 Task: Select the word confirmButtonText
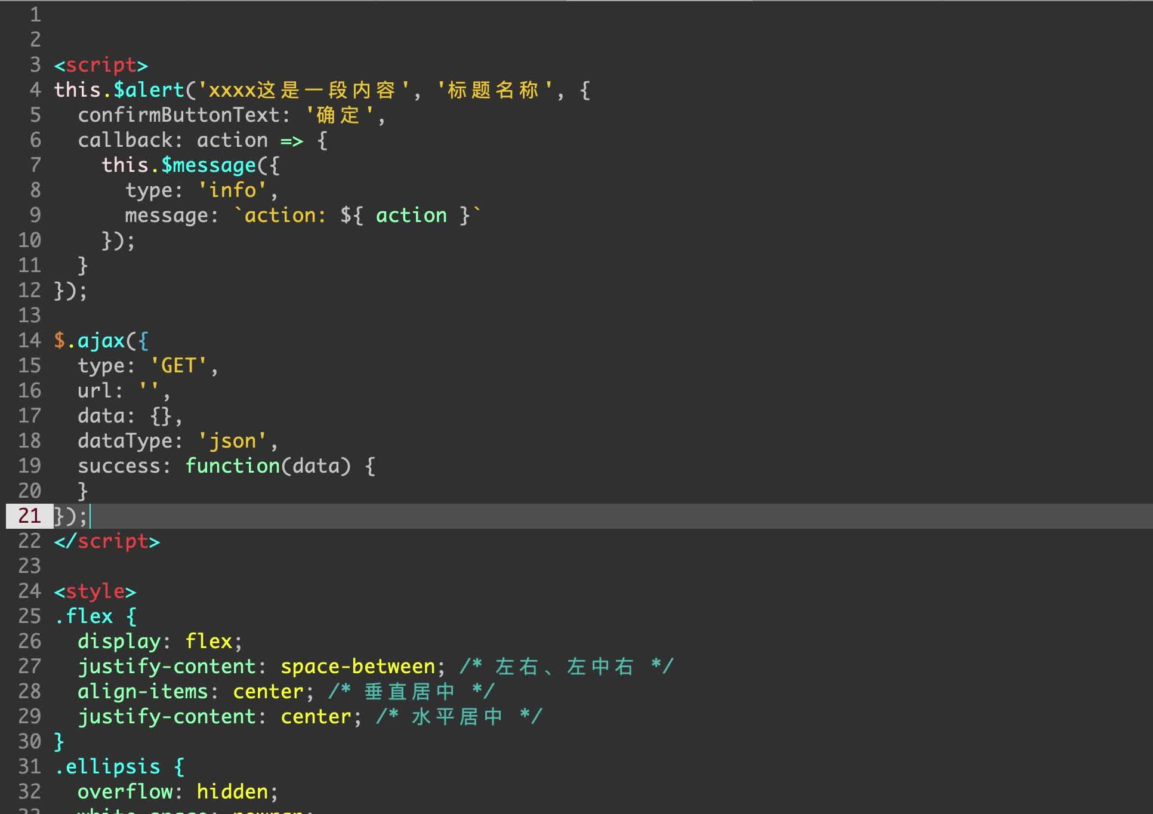(x=179, y=115)
